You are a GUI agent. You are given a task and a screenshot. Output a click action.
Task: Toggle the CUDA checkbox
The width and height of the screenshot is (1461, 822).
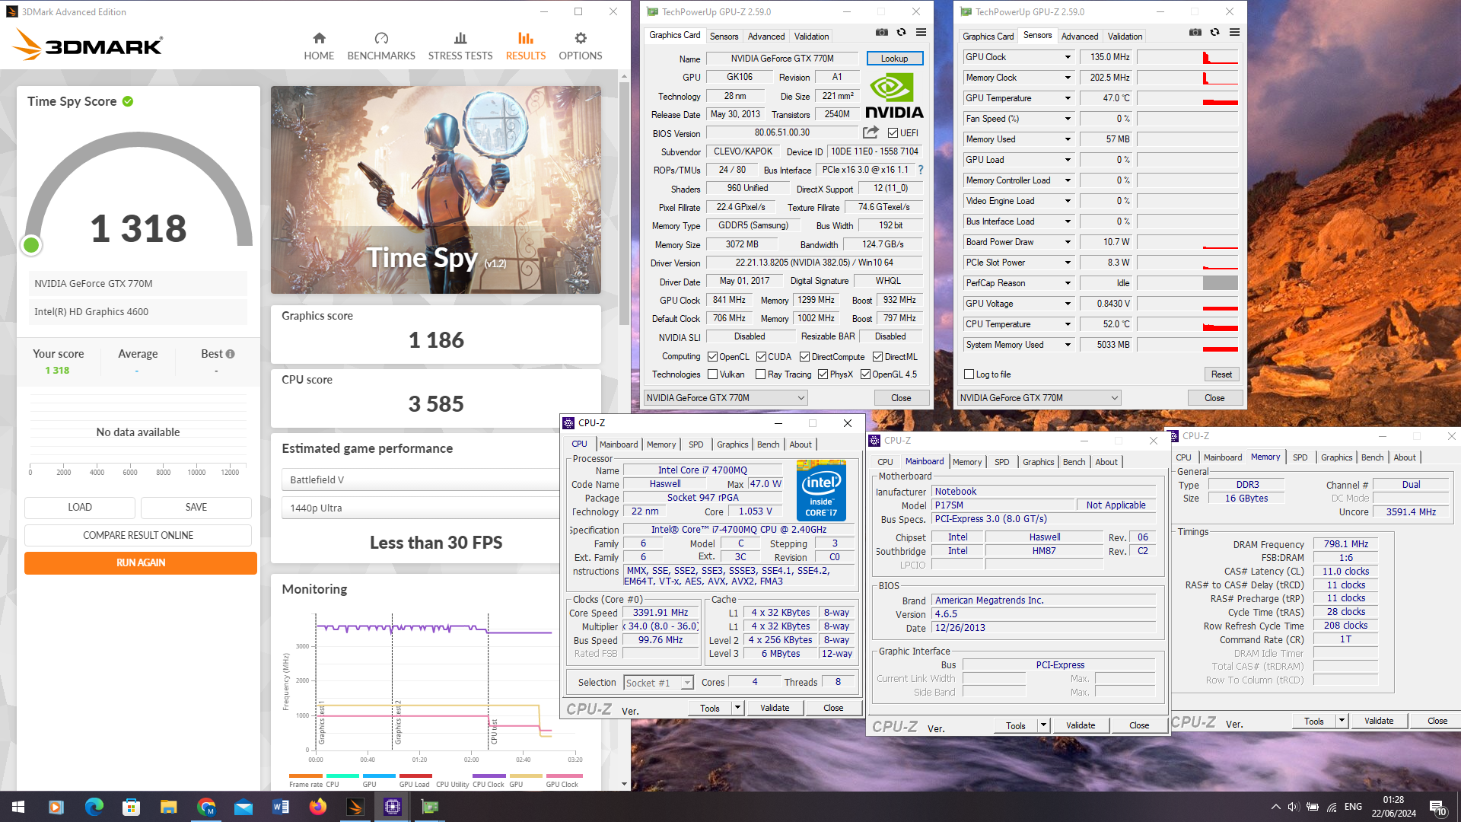pos(761,357)
